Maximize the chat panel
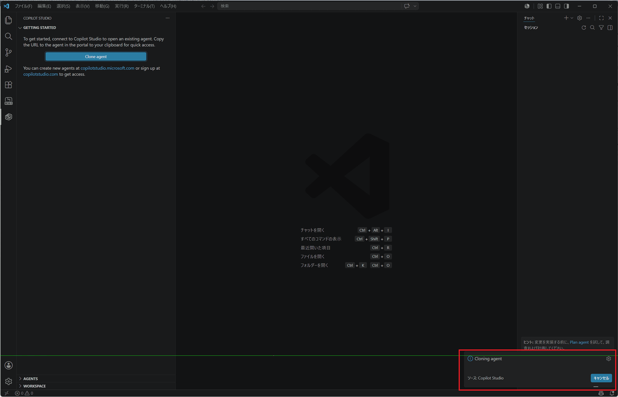The image size is (618, 397). [602, 18]
